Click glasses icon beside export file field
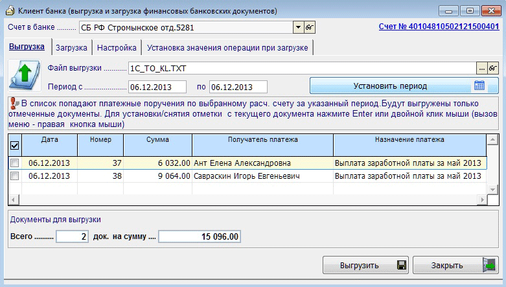The width and height of the screenshot is (506, 287). tap(493, 68)
